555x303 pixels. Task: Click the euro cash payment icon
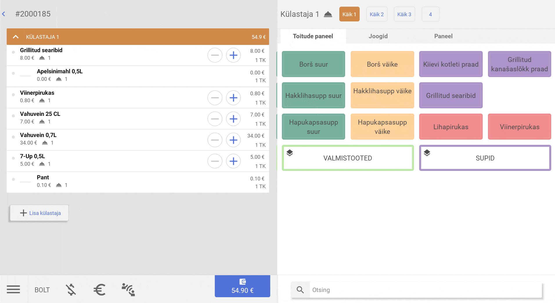99,289
